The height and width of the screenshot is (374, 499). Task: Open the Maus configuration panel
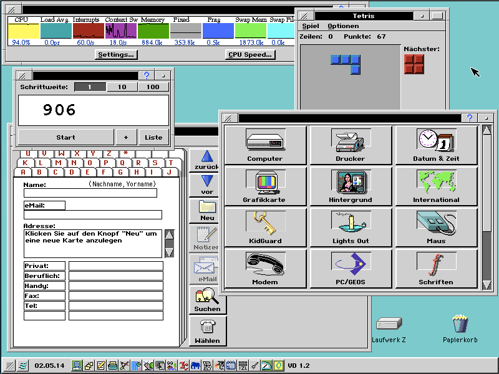435,228
